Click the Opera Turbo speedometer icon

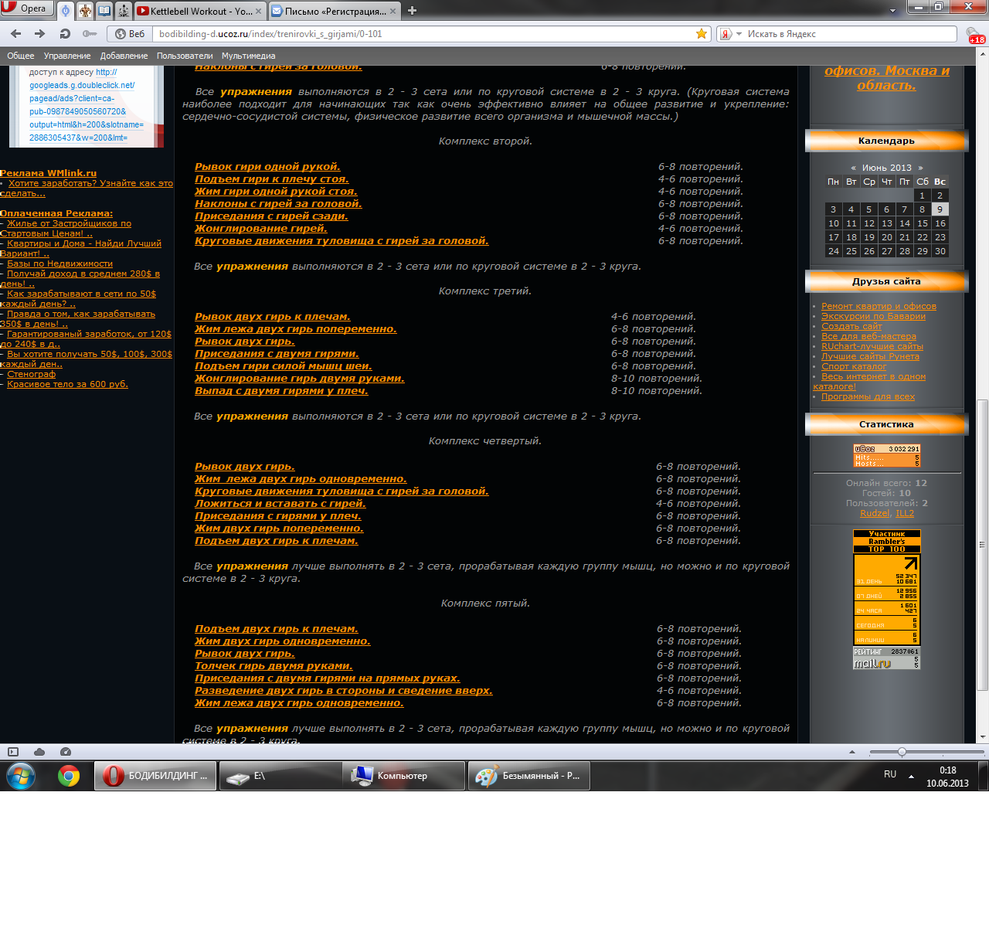[66, 752]
